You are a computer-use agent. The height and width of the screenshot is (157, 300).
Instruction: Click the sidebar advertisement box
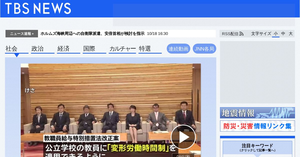tap(257, 72)
